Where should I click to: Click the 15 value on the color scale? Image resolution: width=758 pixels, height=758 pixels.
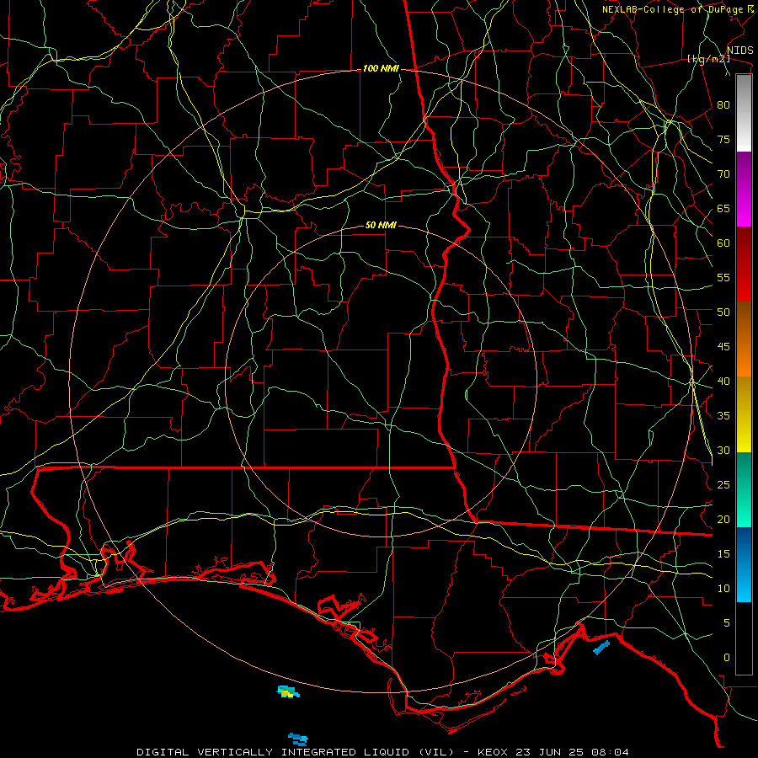click(x=723, y=554)
